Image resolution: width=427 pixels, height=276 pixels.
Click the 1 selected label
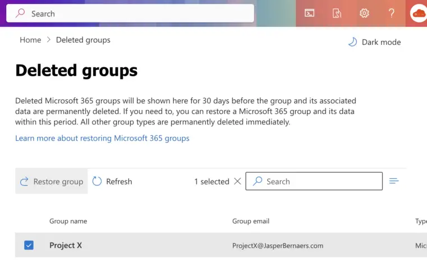[212, 182]
